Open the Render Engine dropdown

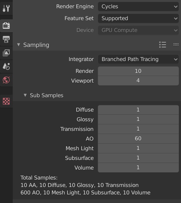click(x=138, y=6)
